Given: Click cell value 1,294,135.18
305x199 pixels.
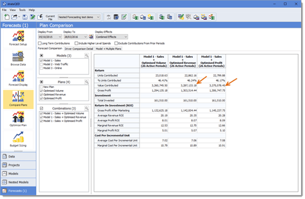Looking at the screenshot, I should click(x=160, y=91).
